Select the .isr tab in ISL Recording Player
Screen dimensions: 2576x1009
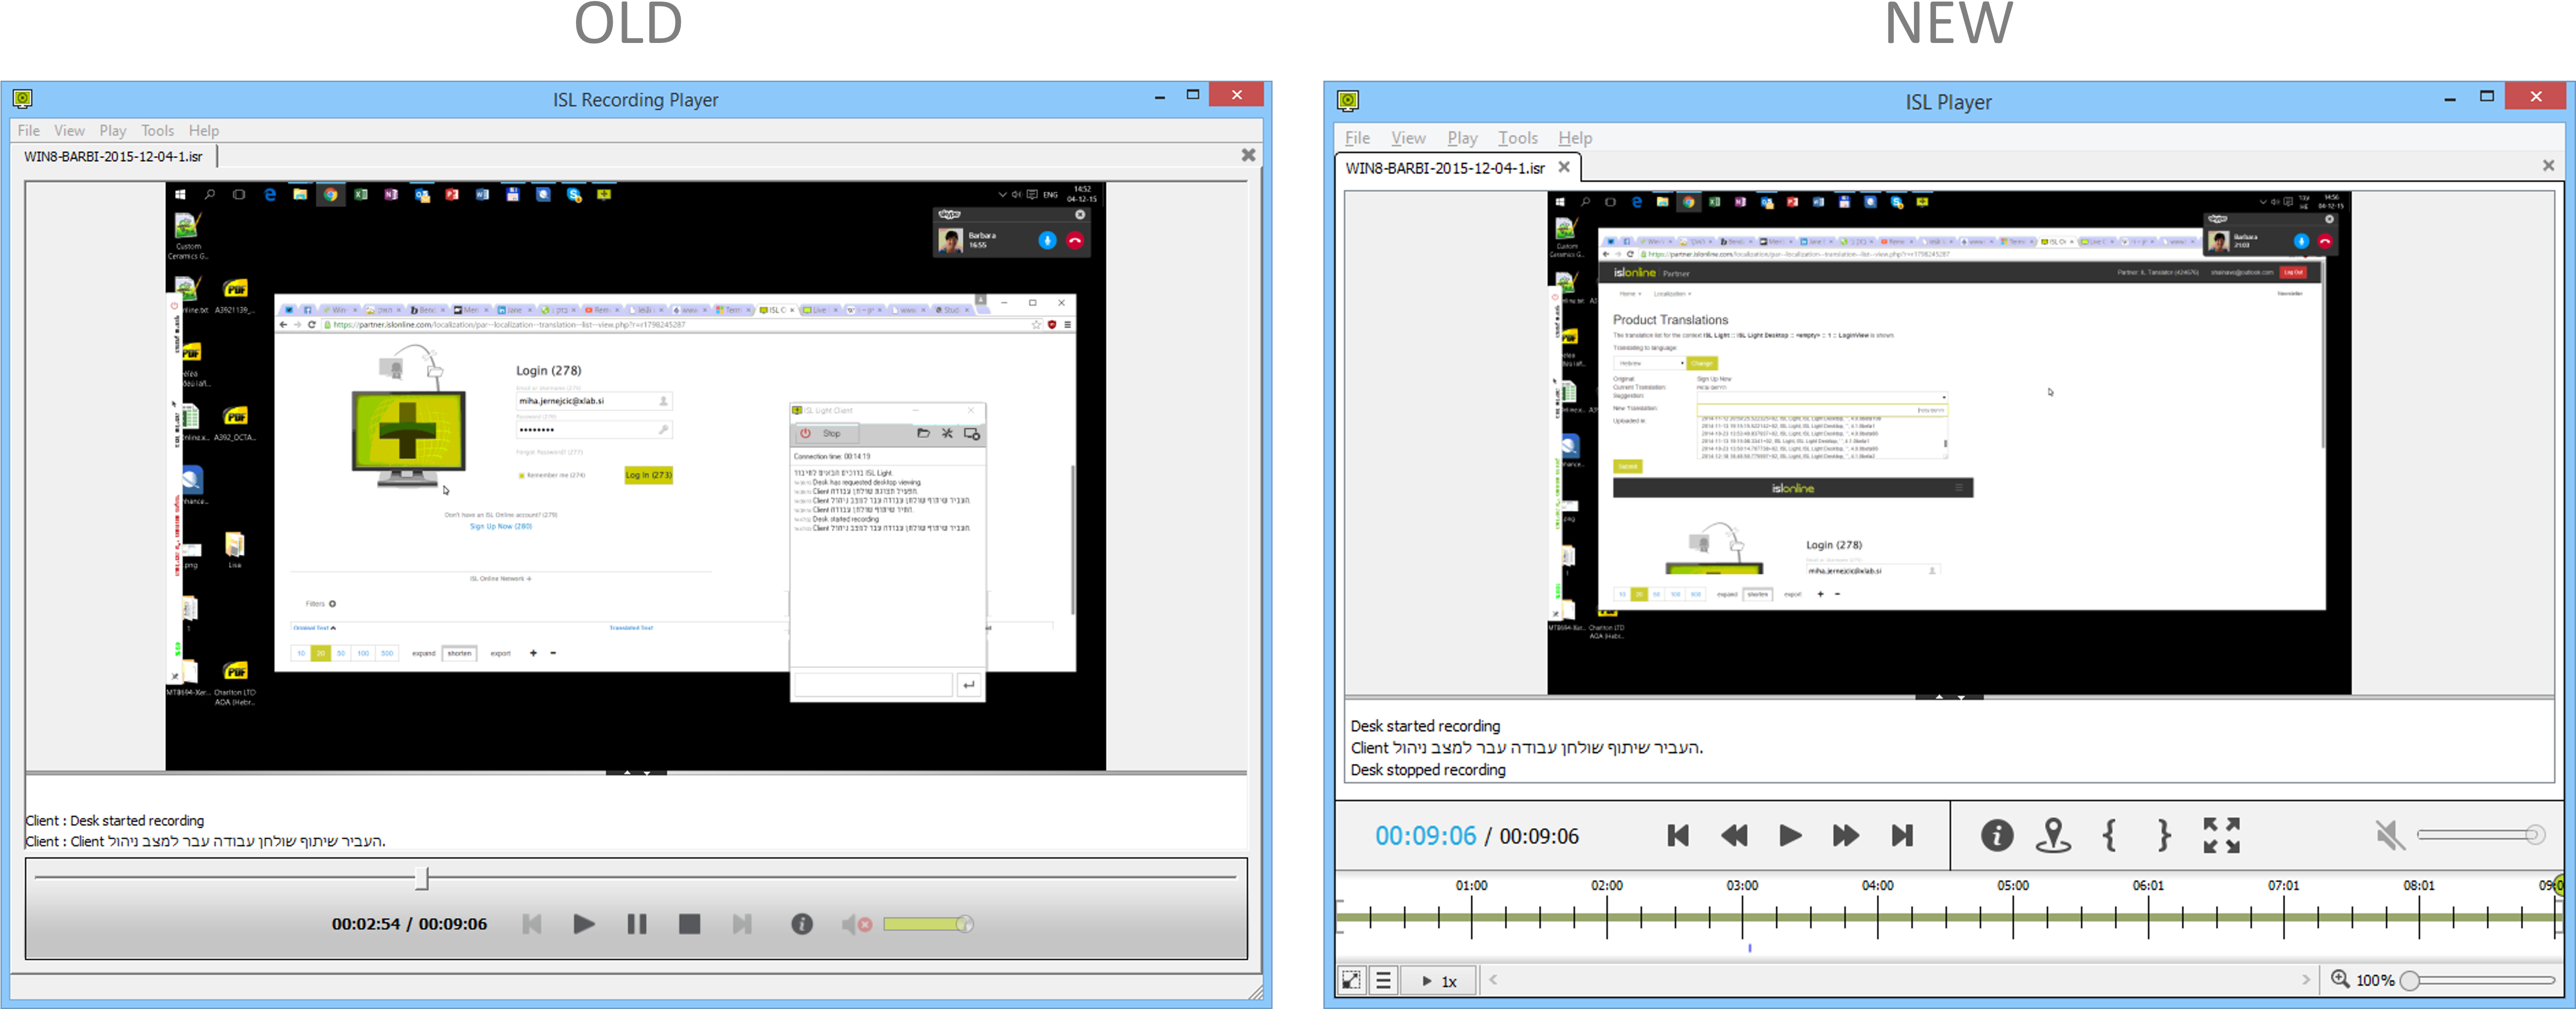(x=113, y=156)
